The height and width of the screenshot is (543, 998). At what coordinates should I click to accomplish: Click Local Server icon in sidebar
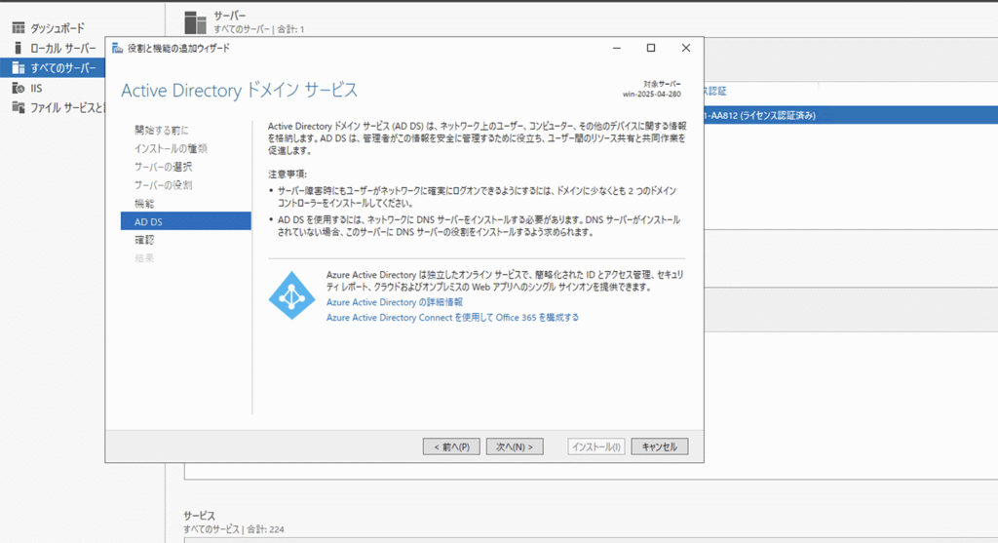pos(19,48)
